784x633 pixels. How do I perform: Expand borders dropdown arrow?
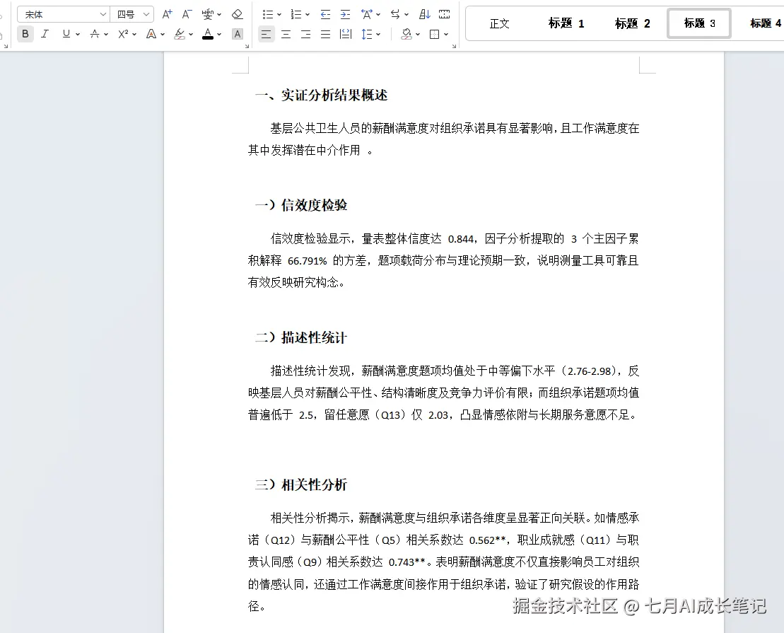point(446,35)
